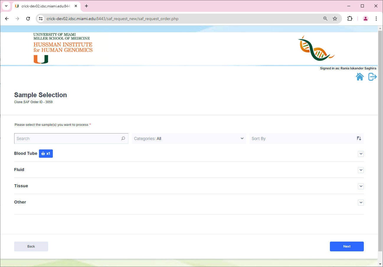Bookmark the page with the star icon

(335, 18)
